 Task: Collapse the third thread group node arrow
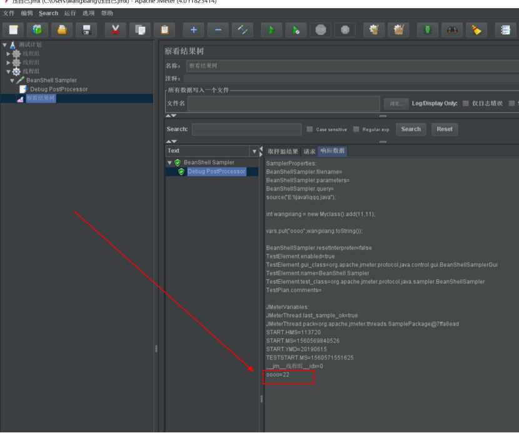click(8, 71)
